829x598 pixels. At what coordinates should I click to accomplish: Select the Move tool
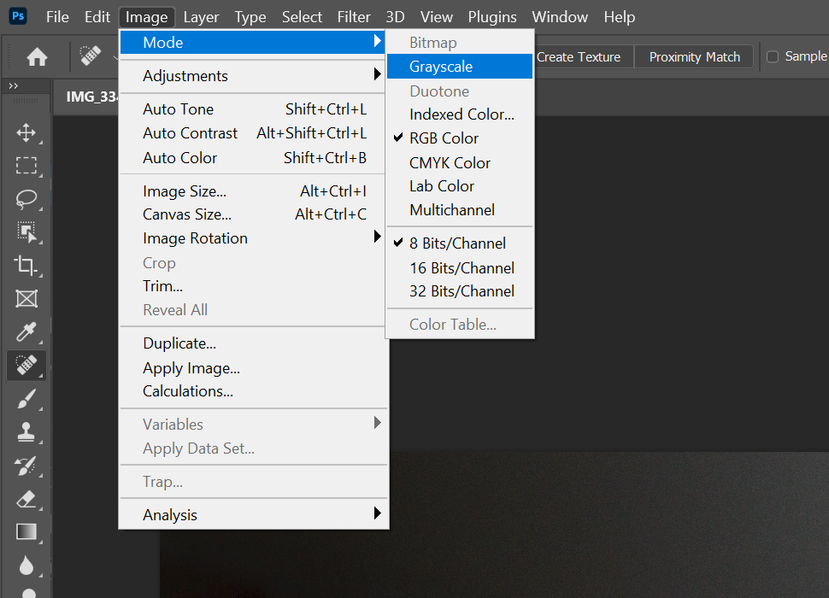(26, 132)
